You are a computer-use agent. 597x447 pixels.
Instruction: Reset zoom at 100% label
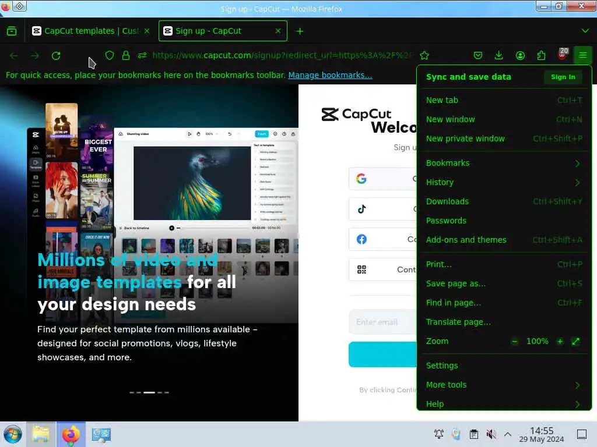tap(537, 341)
